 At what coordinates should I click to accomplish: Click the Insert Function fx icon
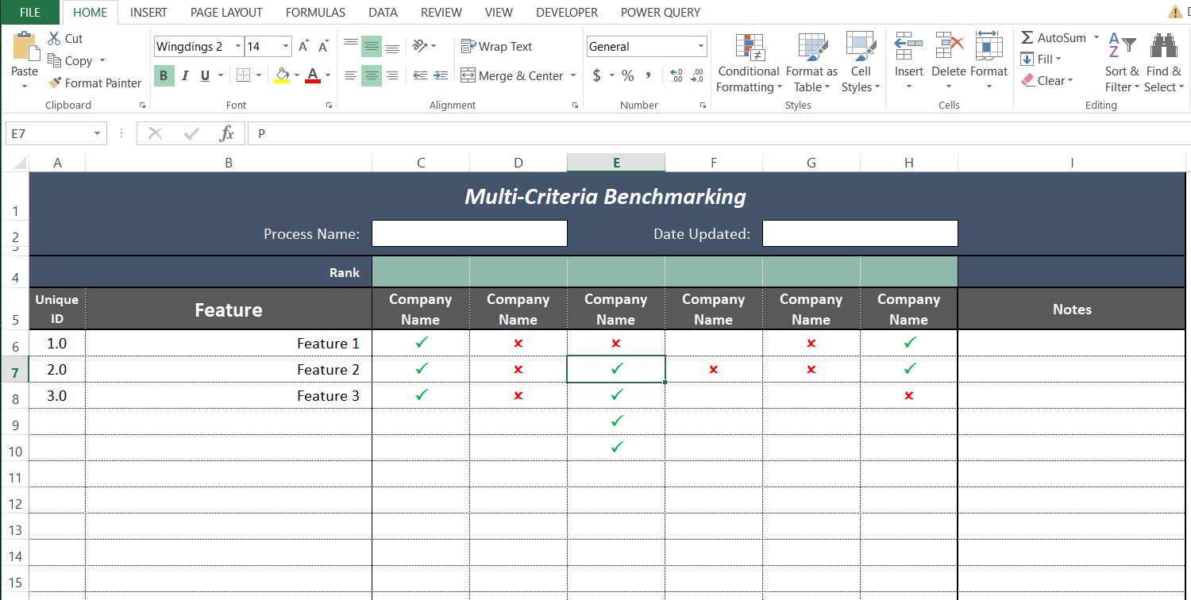[226, 133]
